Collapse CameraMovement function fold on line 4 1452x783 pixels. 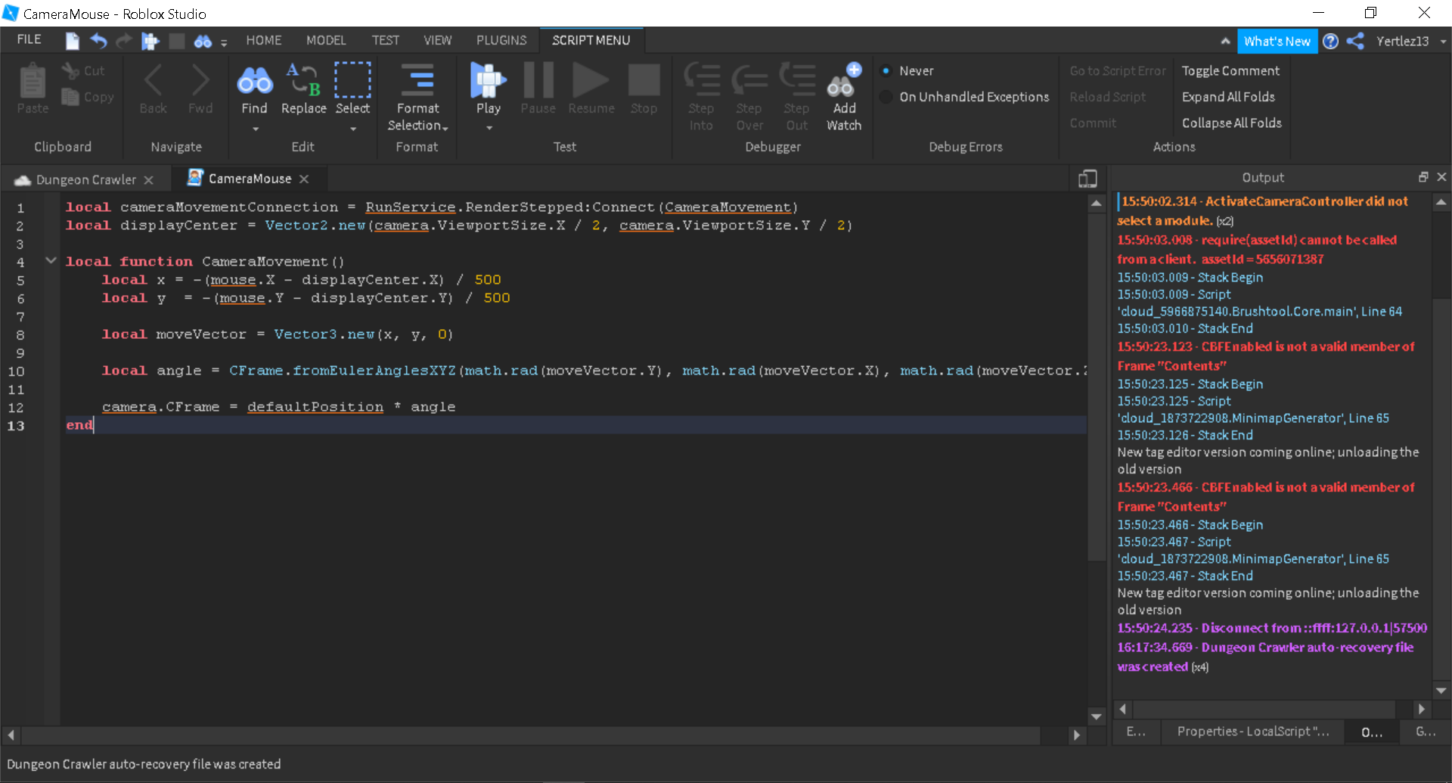51,260
